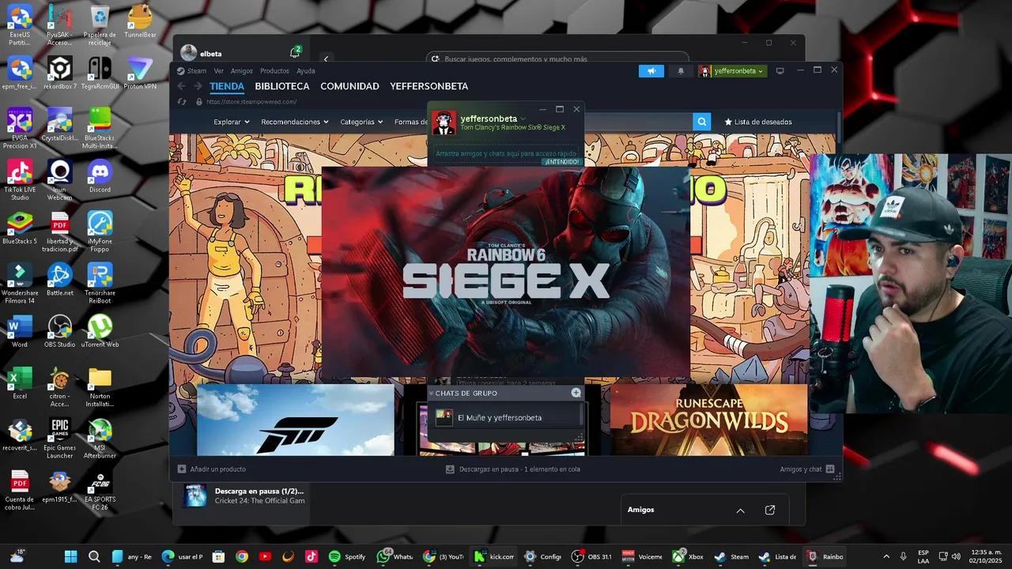Screen dimensions: 1012x569
Task: Go forward with Steam's forward arrow
Action: 198,86
